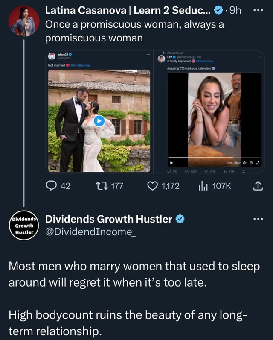This screenshot has width=273, height=340.
Task: Open the Latina Casanova profile picture
Action: click(24, 21)
